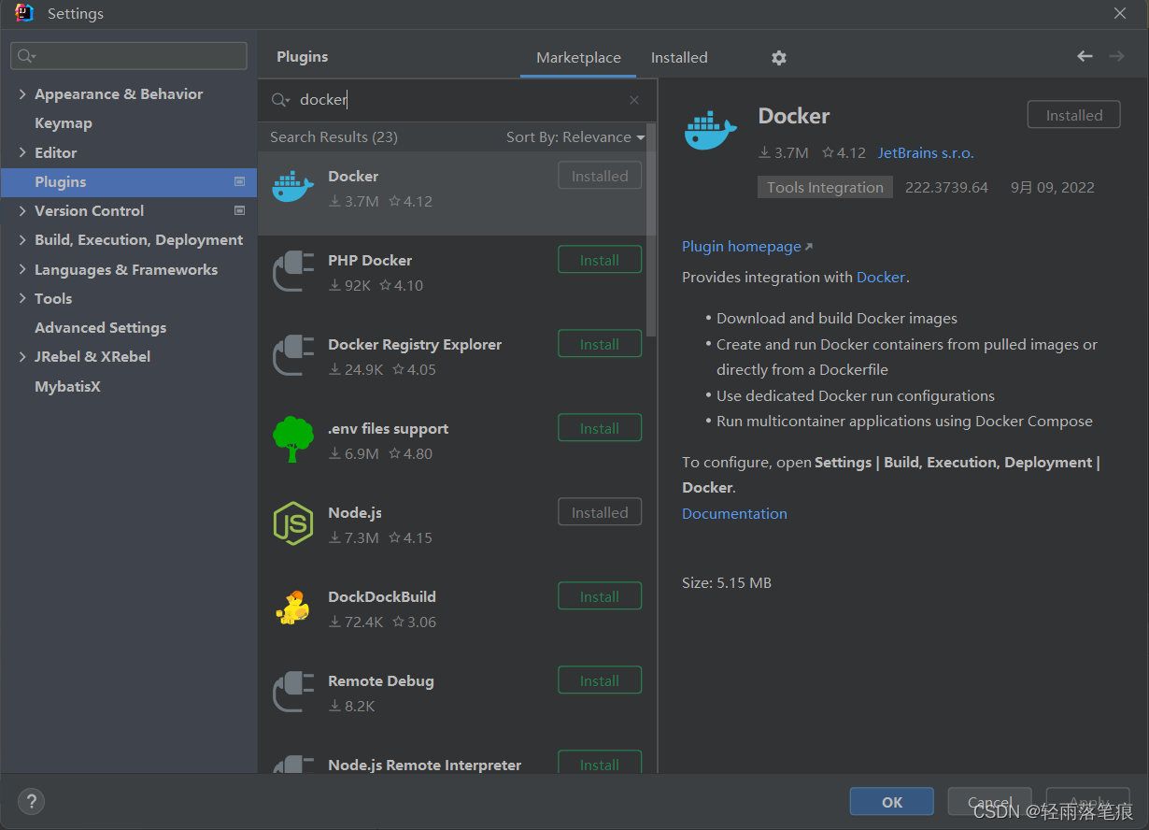Viewport: 1149px width, 830px height.
Task: Click the plugin search magnifier icon
Action: [280, 100]
